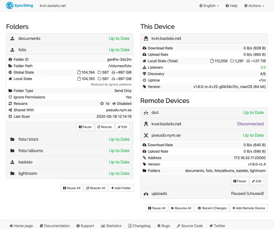Click the Last Scan clock icon
Viewport: 274px width, 229px height.
tap(10, 117)
